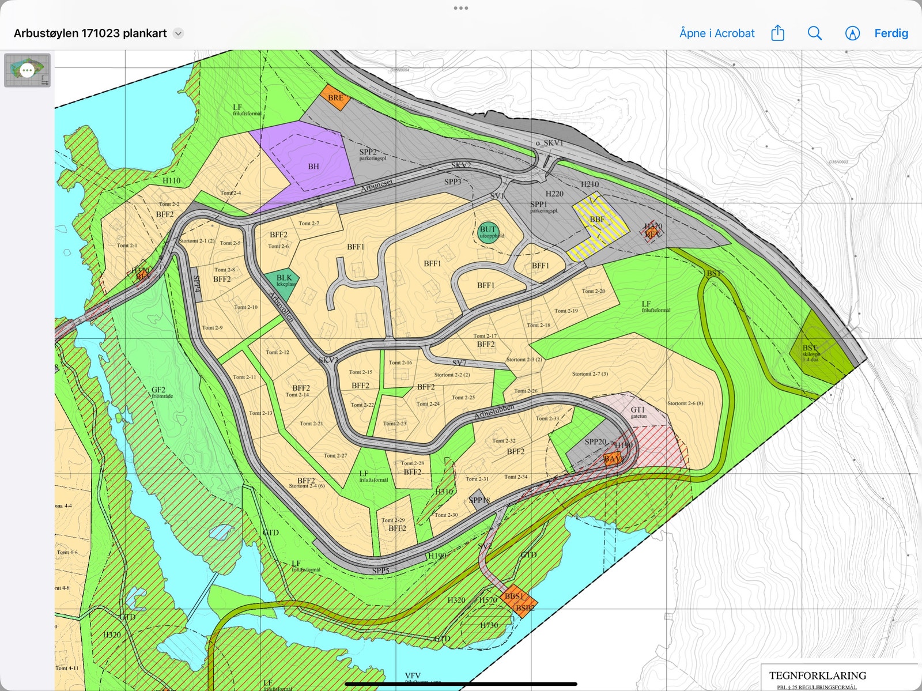Tap the Tomt 2-16 plot label
This screenshot has width=922, height=691.
(400, 363)
